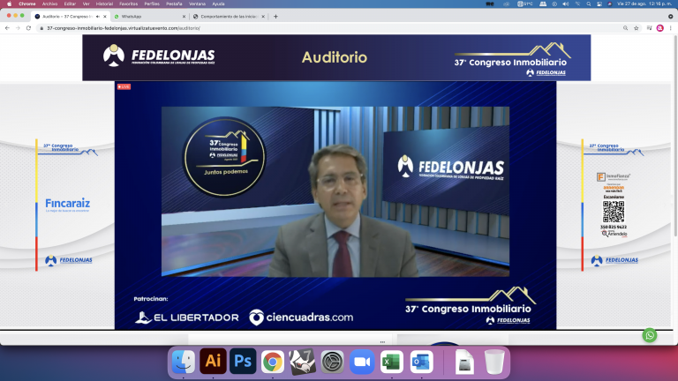Click the ciencuadras.com sponsor logo

pyautogui.click(x=301, y=317)
